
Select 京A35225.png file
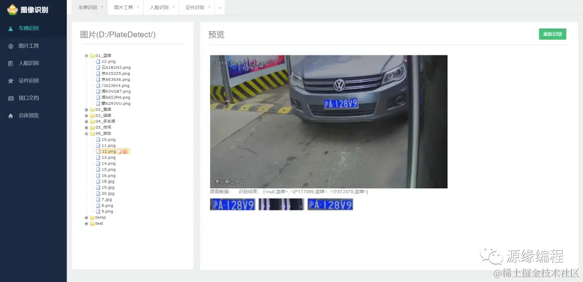coord(116,73)
